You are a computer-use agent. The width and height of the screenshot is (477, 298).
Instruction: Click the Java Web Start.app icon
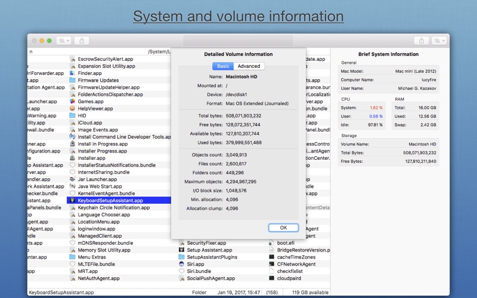(x=72, y=186)
